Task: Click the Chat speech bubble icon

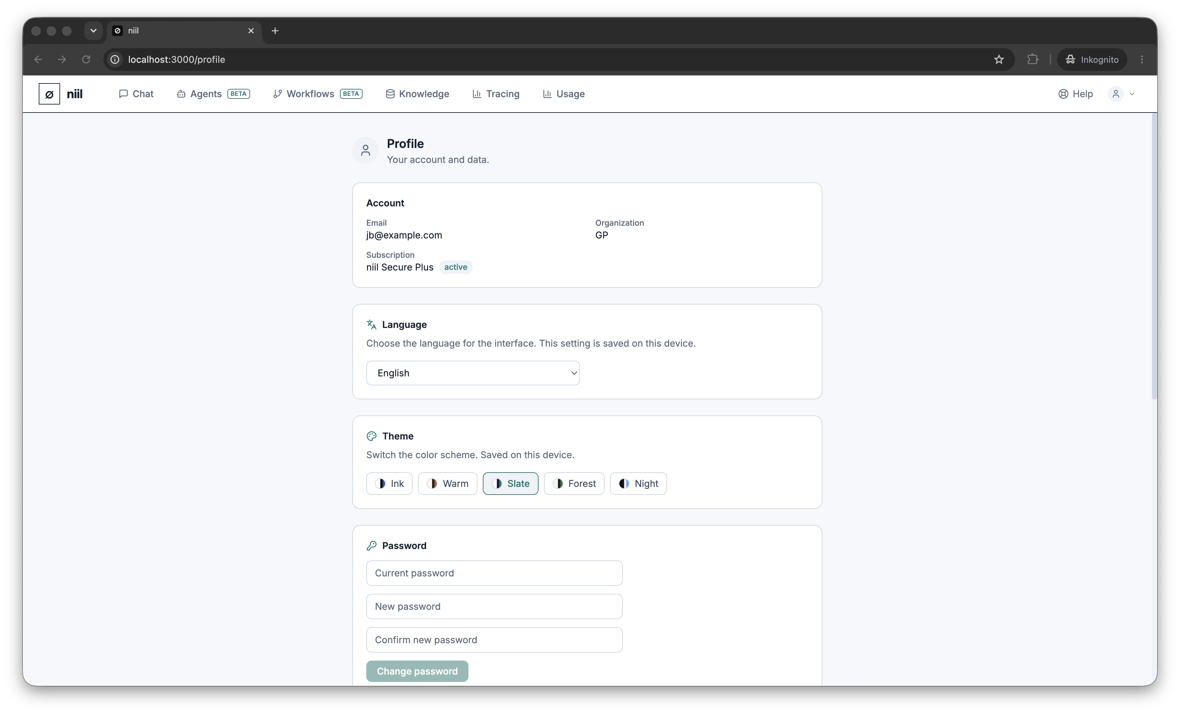Action: click(x=123, y=94)
